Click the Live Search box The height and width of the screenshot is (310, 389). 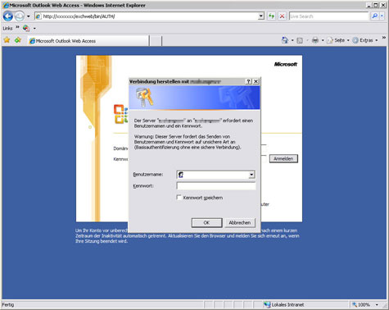pos(328,16)
